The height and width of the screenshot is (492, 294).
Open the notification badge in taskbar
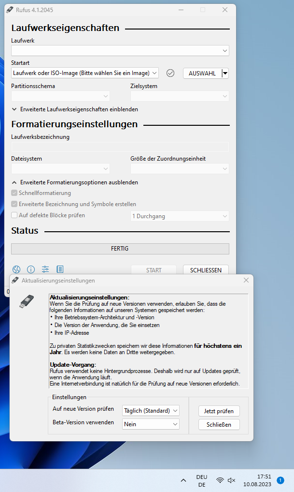click(x=280, y=480)
